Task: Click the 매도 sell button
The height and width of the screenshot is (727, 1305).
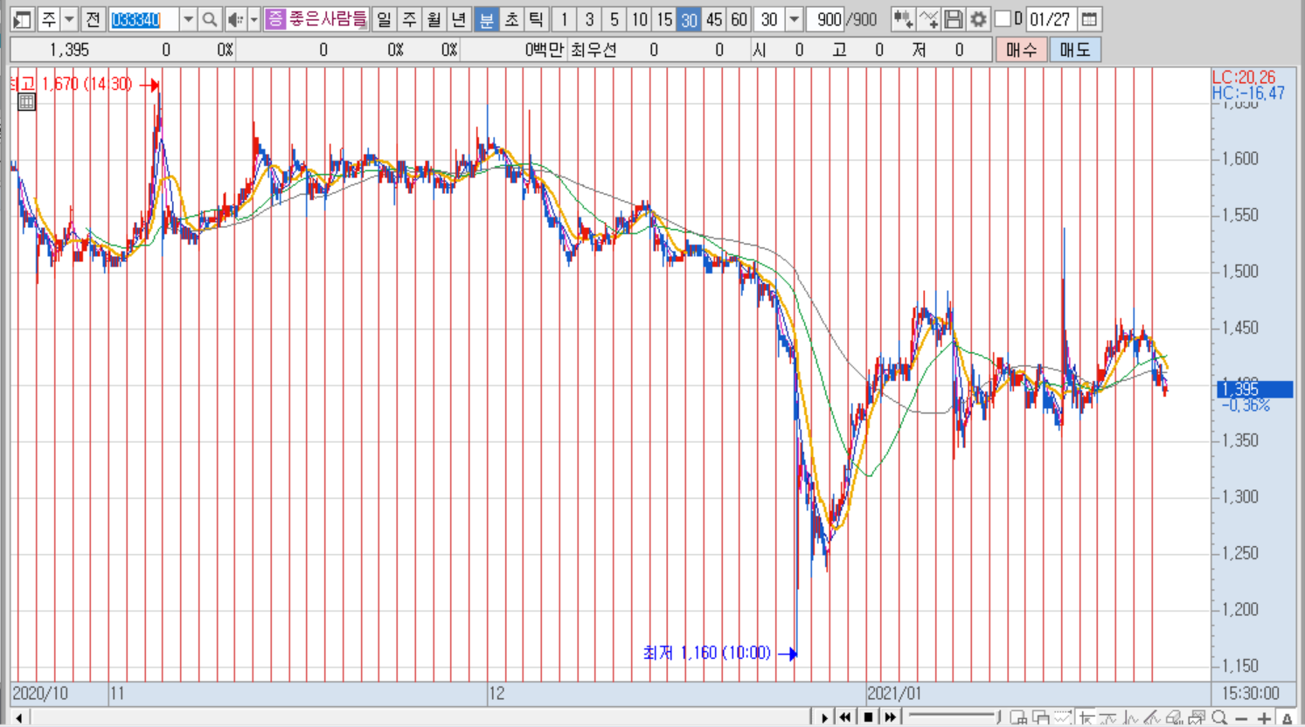Action: [x=1075, y=50]
